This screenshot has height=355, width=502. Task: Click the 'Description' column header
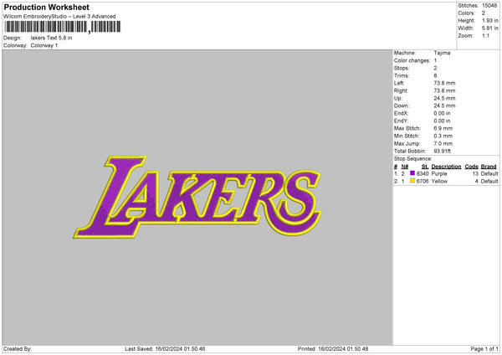tap(446, 167)
